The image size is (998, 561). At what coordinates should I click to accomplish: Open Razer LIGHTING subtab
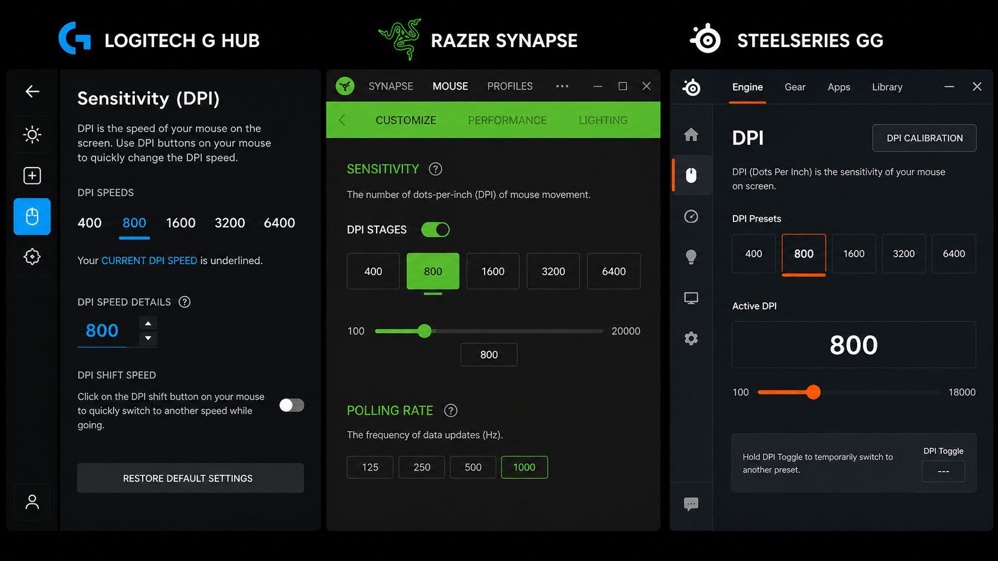[603, 120]
